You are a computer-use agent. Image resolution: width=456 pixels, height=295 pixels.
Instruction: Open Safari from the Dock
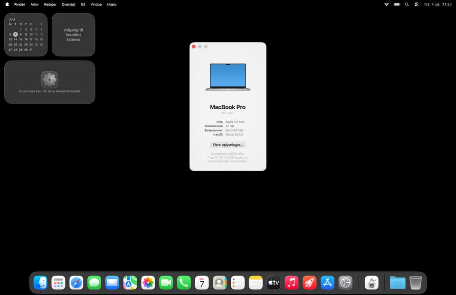pyautogui.click(x=76, y=283)
